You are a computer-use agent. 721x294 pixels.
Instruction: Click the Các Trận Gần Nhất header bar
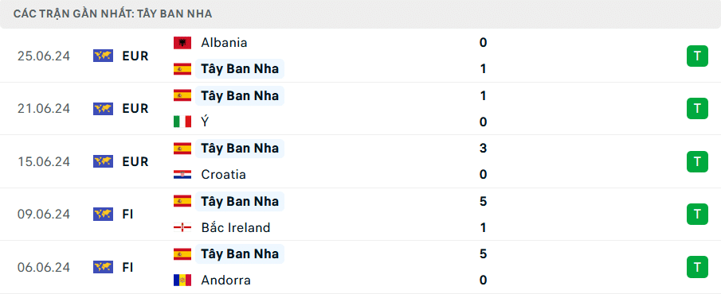point(360,14)
